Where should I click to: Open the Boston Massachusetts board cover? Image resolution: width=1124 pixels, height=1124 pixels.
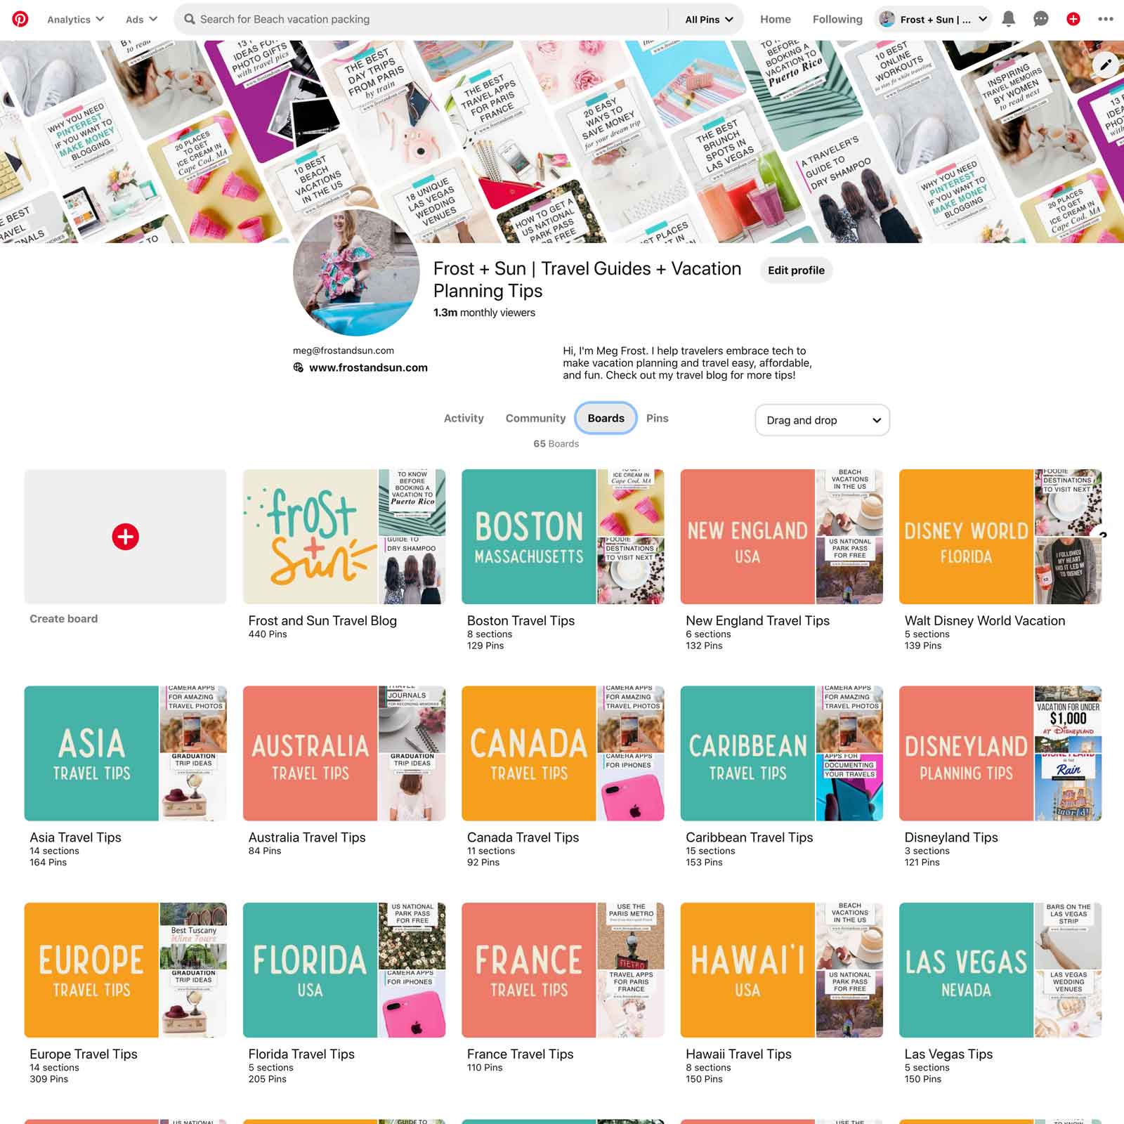pyautogui.click(x=528, y=537)
